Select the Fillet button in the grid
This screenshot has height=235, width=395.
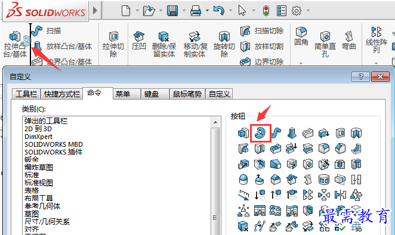point(324,149)
